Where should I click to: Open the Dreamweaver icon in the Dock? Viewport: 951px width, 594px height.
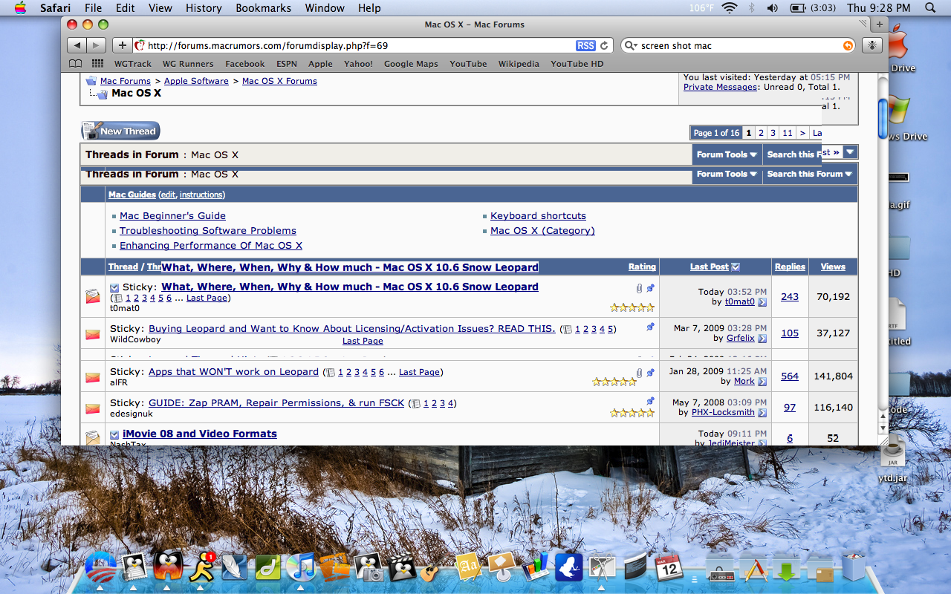point(267,568)
